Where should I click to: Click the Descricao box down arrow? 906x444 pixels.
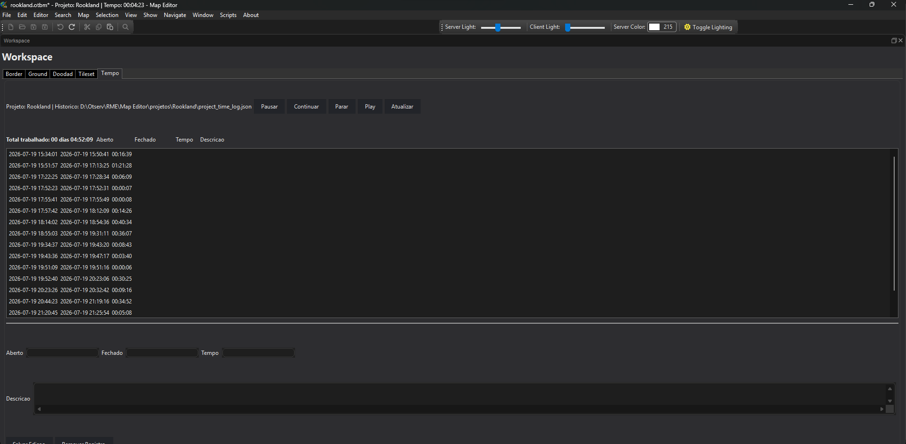coord(890,401)
